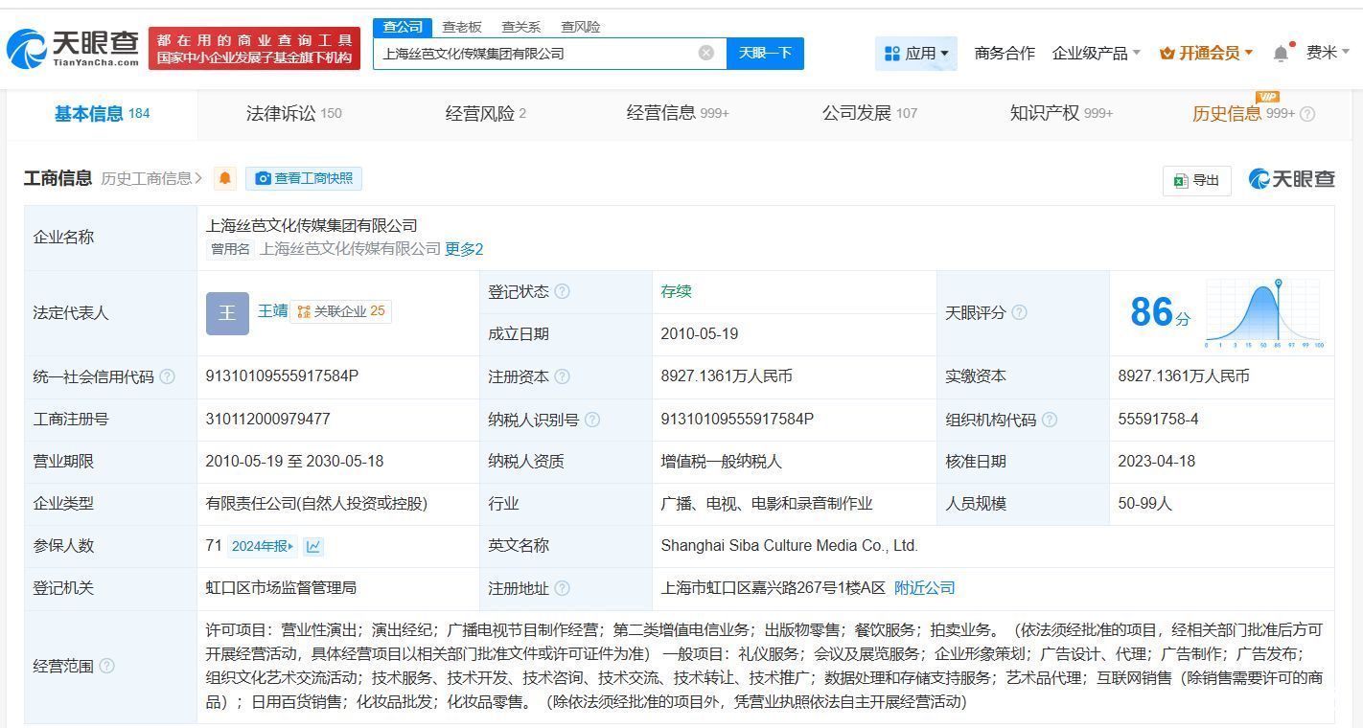Screen dimensions: 1363x728
Task: Click help icon next to 天眼评分
Action: [x=1020, y=312]
